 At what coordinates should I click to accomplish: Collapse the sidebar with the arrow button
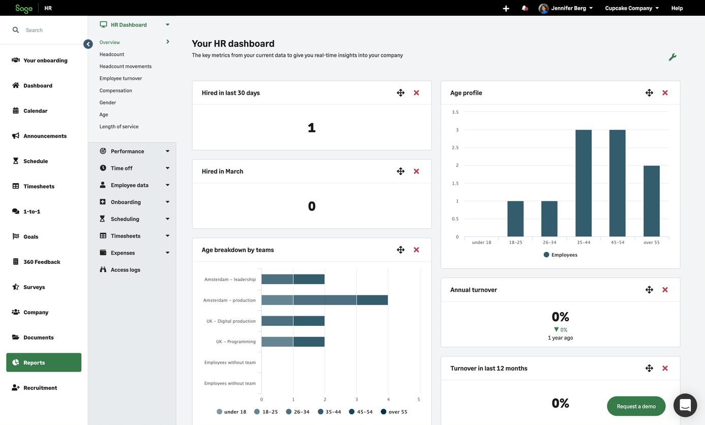pyautogui.click(x=88, y=44)
